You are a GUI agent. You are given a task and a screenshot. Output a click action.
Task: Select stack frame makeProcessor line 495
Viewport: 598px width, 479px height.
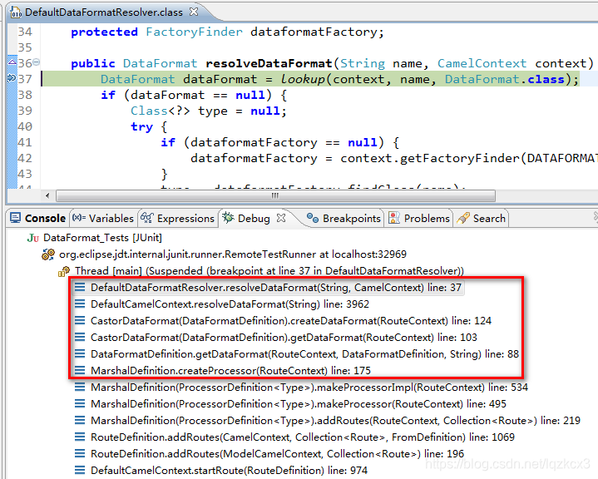click(299, 404)
